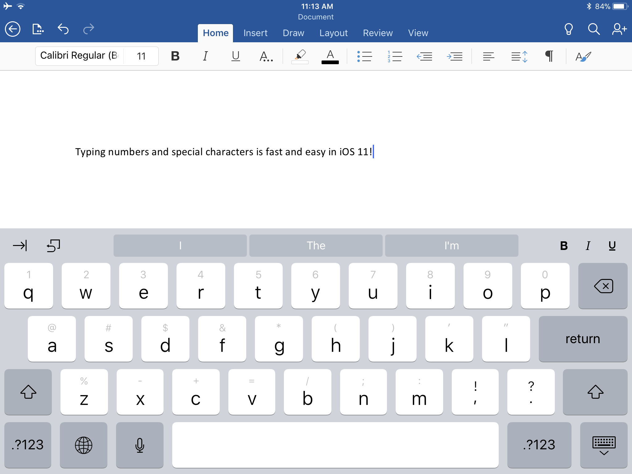
Task: Toggle Bold in the ribbon
Action: (x=175, y=56)
